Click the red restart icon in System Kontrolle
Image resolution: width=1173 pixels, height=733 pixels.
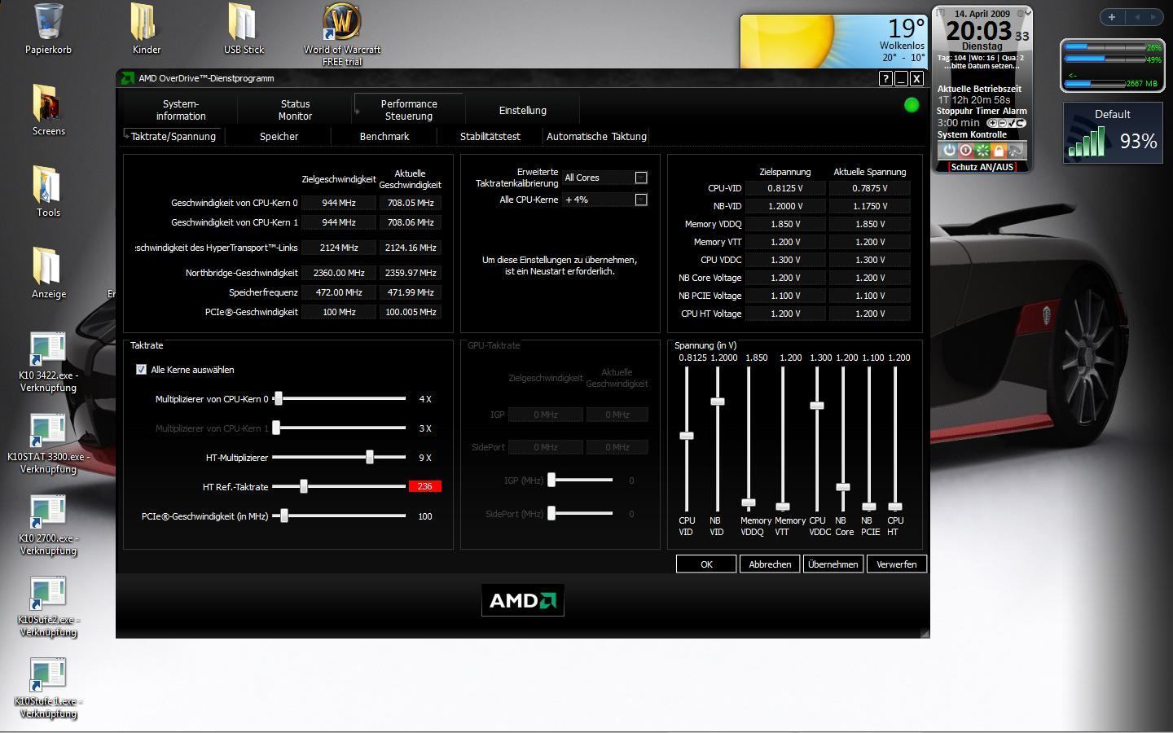click(966, 150)
